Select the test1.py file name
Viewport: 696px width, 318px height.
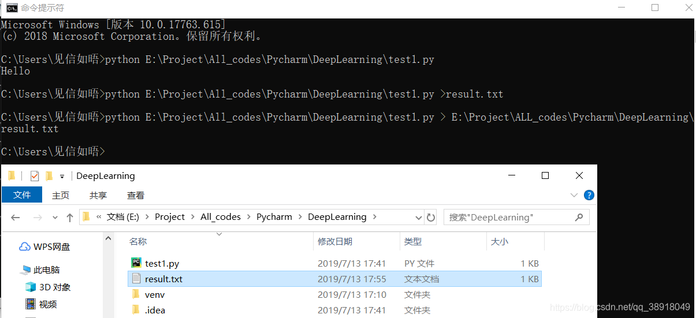[162, 263]
